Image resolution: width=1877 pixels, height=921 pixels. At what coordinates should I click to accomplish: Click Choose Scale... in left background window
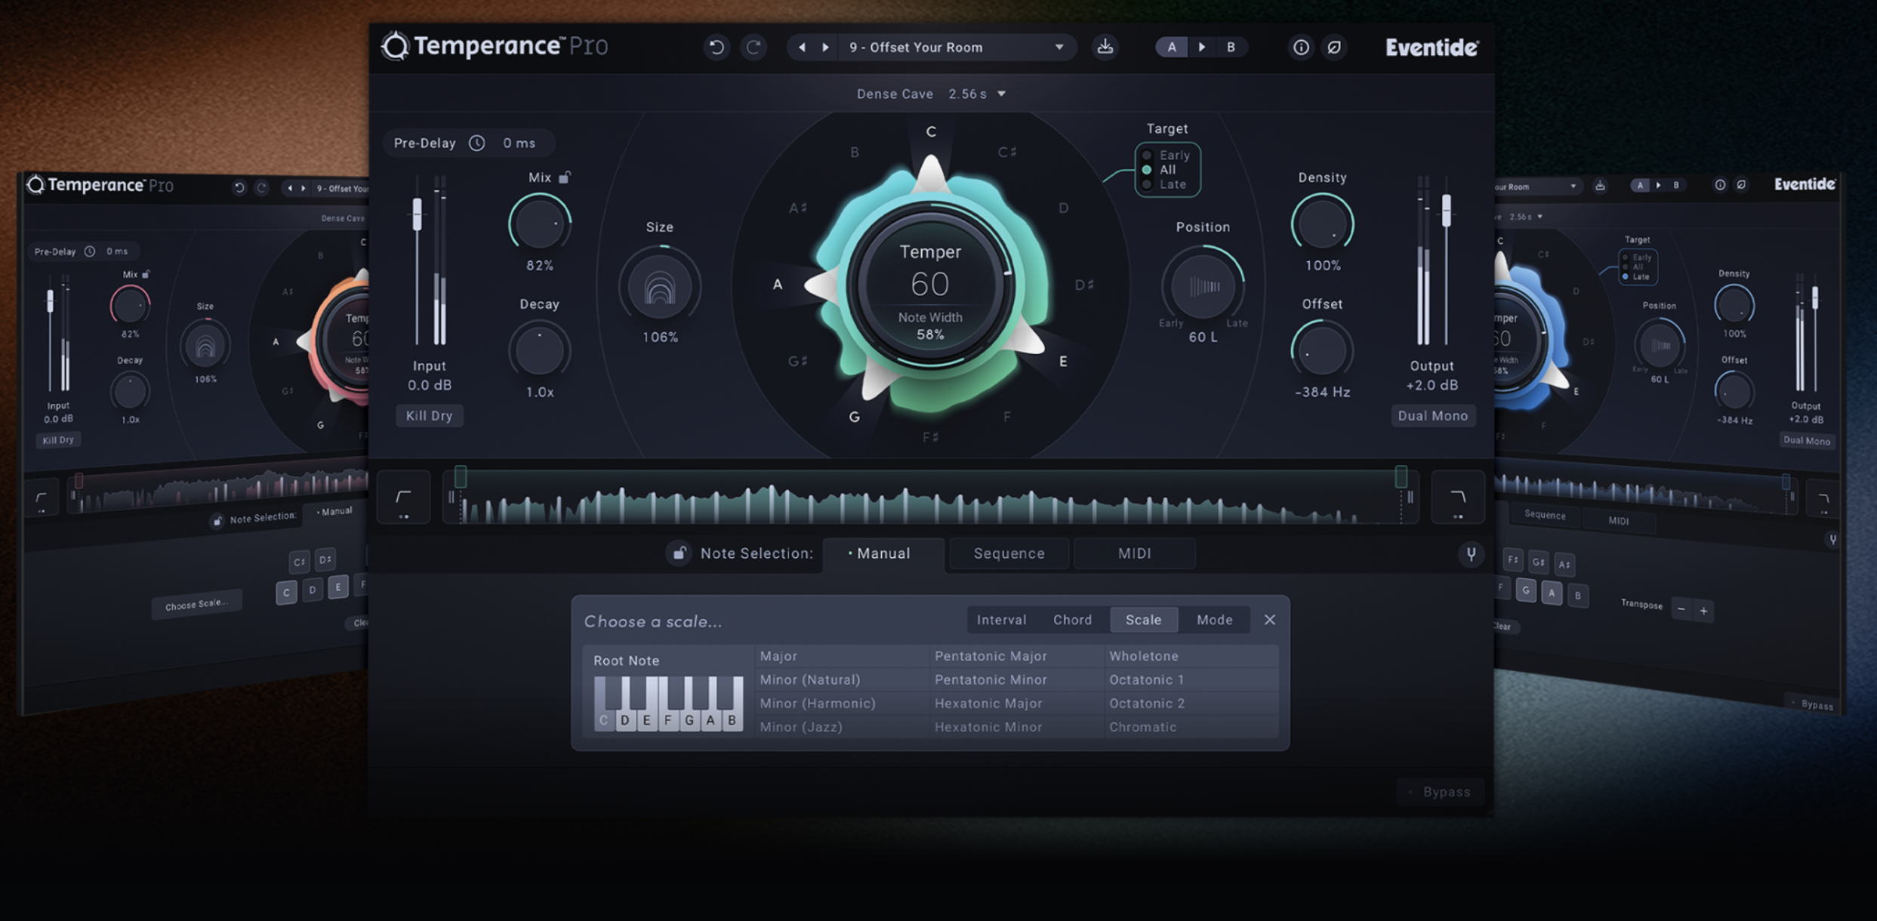[x=196, y=605]
